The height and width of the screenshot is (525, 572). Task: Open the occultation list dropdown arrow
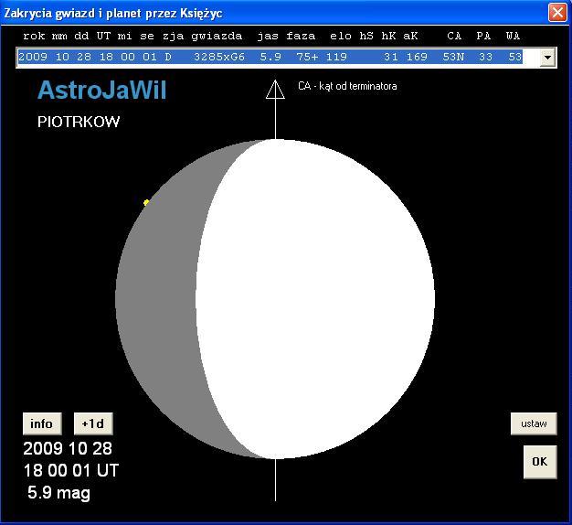[547, 58]
